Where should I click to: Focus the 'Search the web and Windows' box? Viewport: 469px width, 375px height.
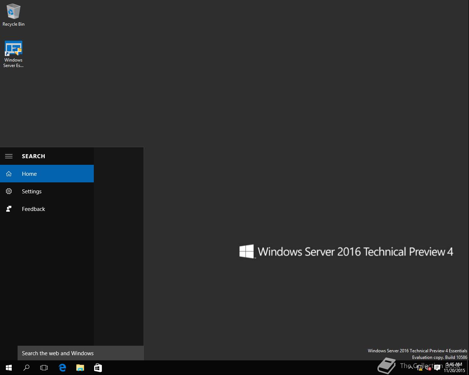click(81, 353)
